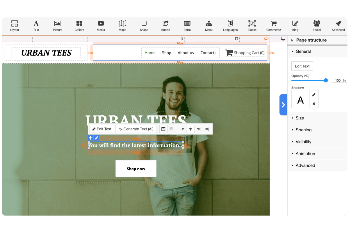Open the About us menu item

(x=186, y=53)
